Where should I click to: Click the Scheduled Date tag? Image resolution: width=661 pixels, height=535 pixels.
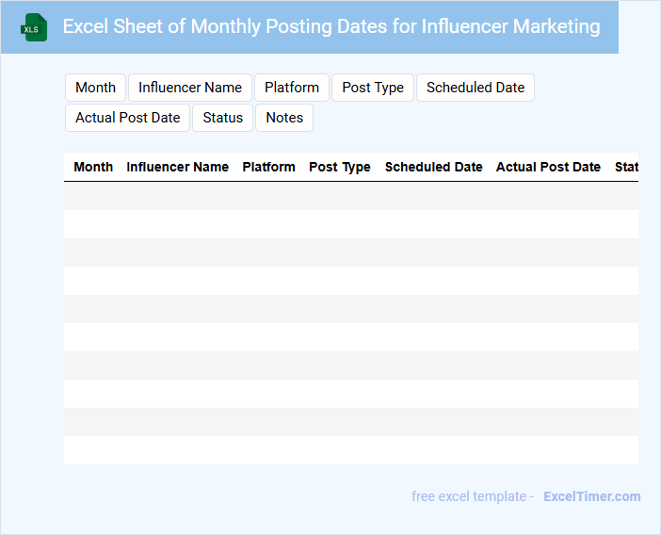tap(476, 88)
